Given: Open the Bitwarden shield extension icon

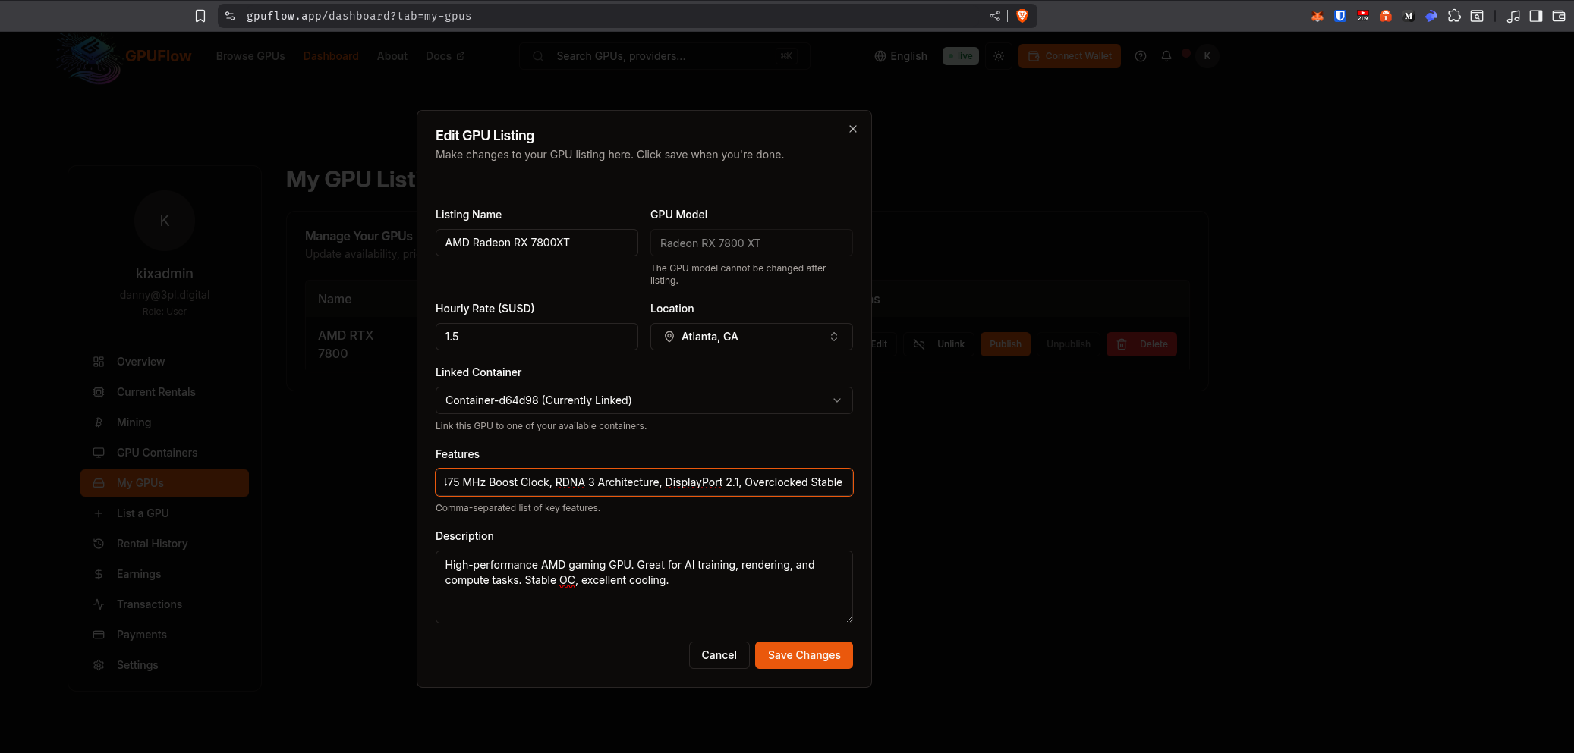Looking at the screenshot, I should point(1340,16).
